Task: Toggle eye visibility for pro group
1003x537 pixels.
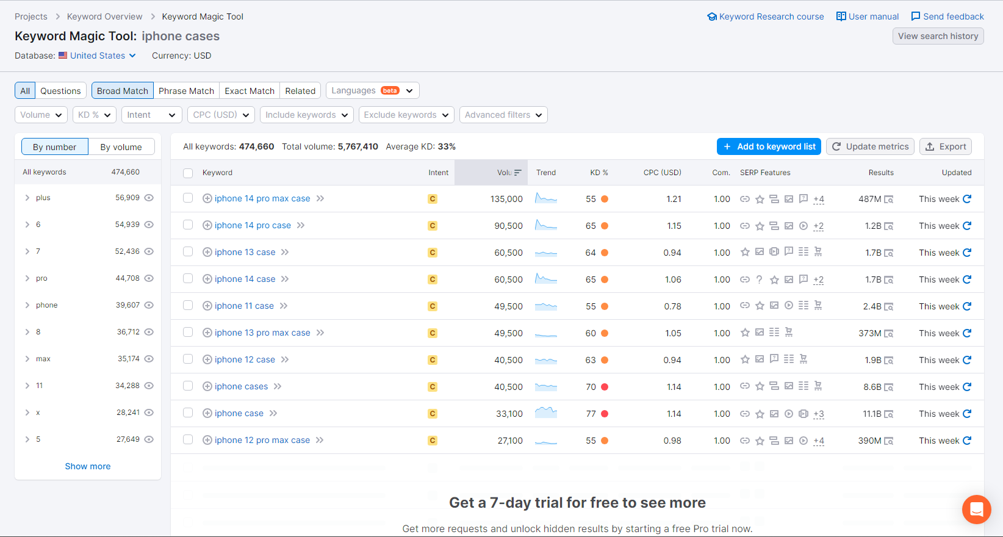Action: (149, 278)
